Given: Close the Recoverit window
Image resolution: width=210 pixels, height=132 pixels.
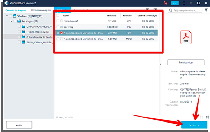Looking at the screenshot, I should click(206, 3).
